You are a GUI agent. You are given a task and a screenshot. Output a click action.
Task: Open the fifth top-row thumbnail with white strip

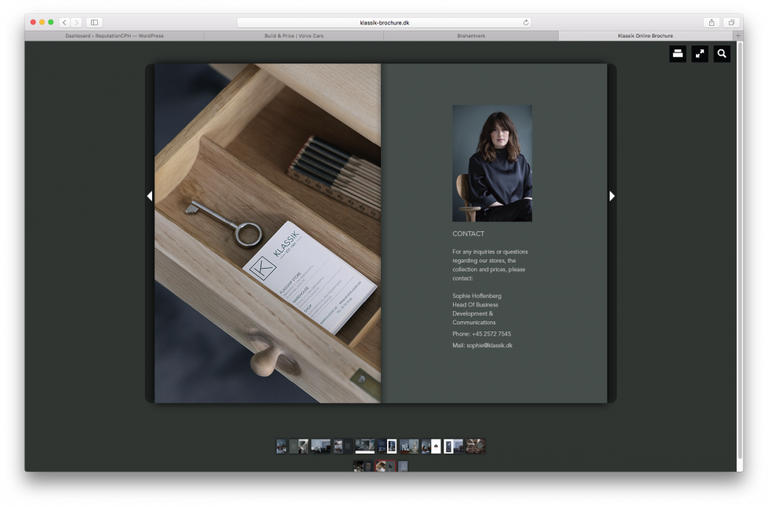pos(365,446)
